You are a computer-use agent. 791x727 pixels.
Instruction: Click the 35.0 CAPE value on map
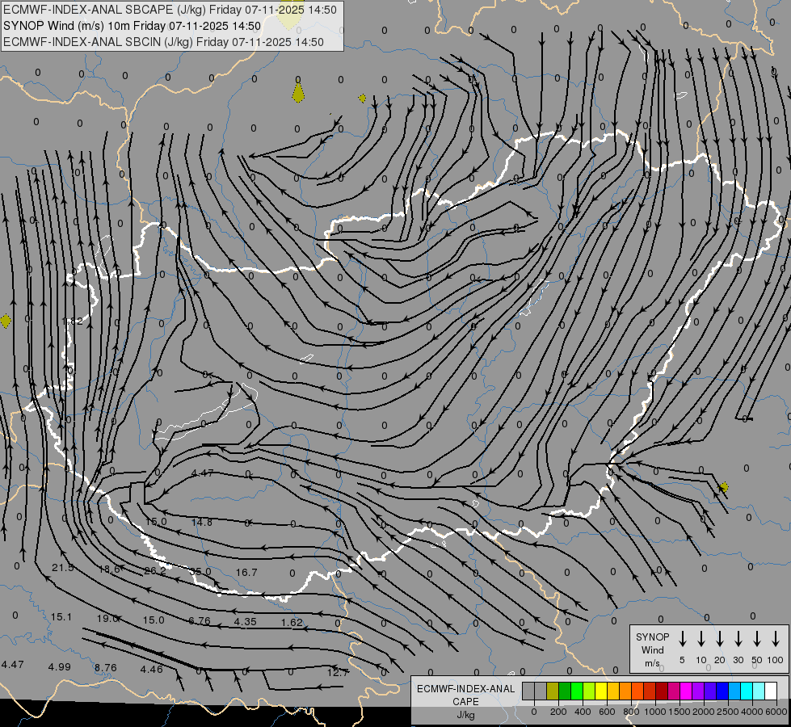tap(200, 572)
